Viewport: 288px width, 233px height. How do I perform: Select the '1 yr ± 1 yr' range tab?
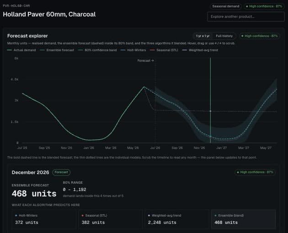[x=203, y=36]
